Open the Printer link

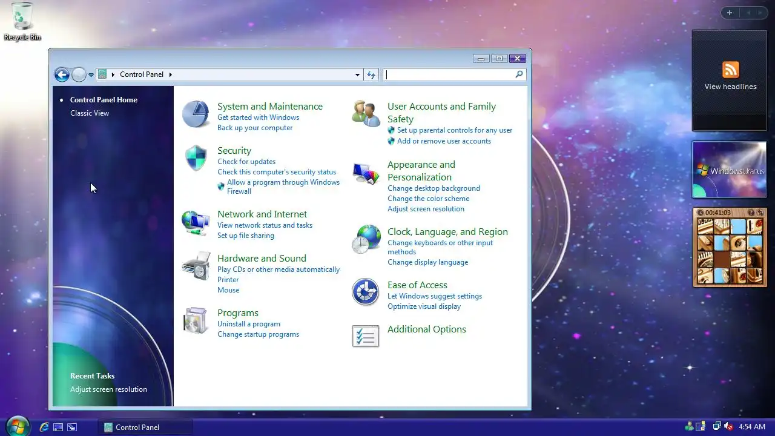[228, 280]
